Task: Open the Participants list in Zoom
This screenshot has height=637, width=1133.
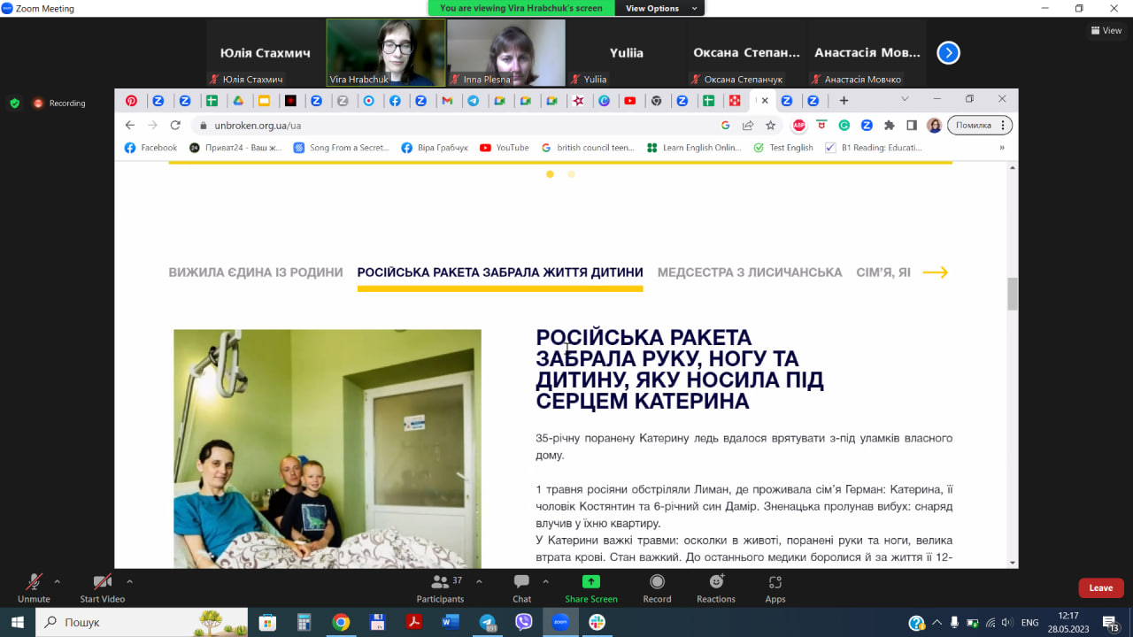Action: pyautogui.click(x=440, y=587)
